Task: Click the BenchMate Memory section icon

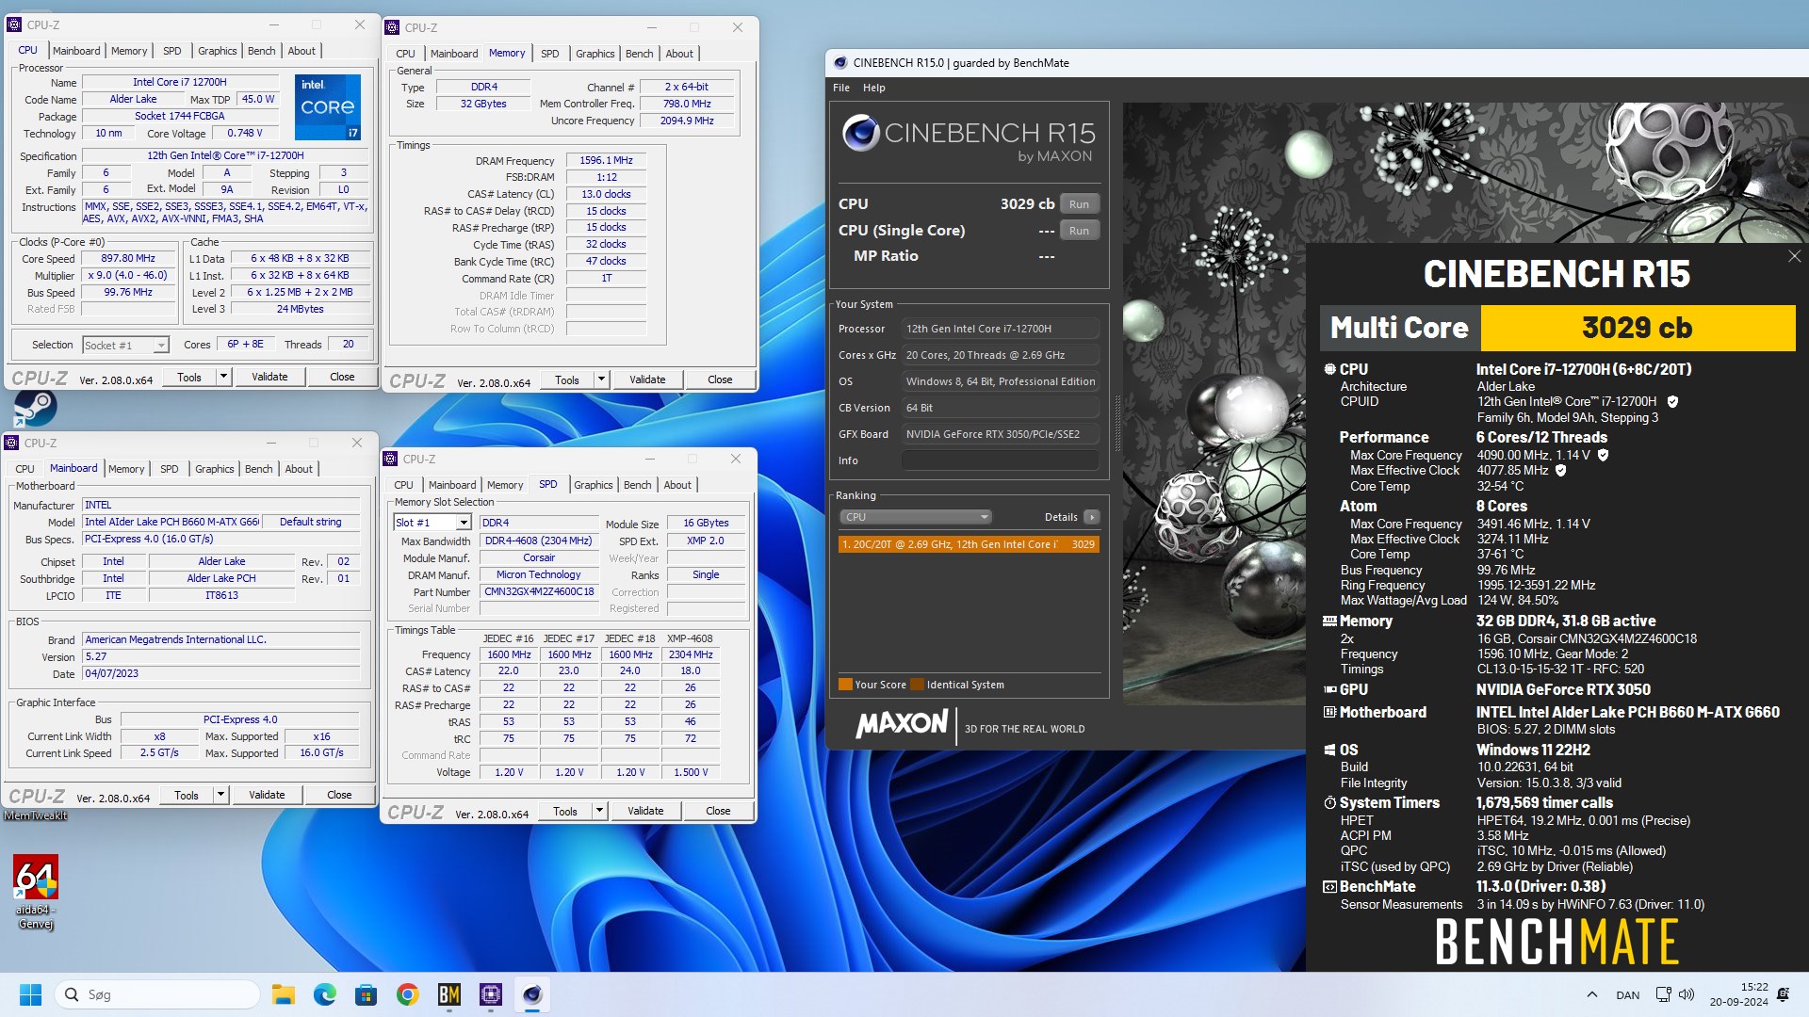Action: 1329,621
